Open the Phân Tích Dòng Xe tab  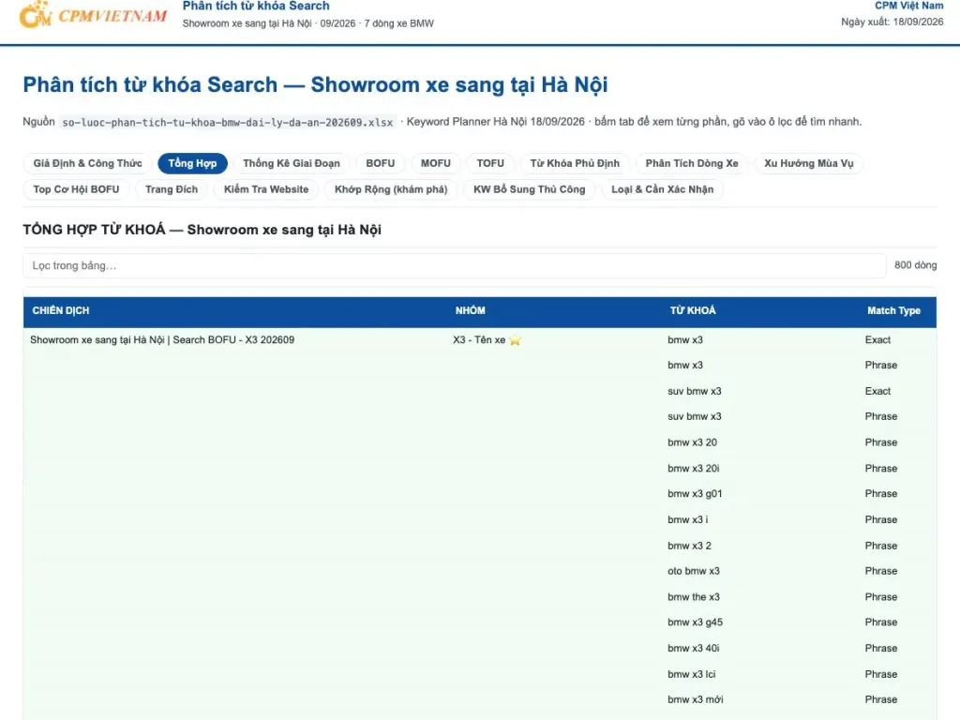click(x=692, y=163)
